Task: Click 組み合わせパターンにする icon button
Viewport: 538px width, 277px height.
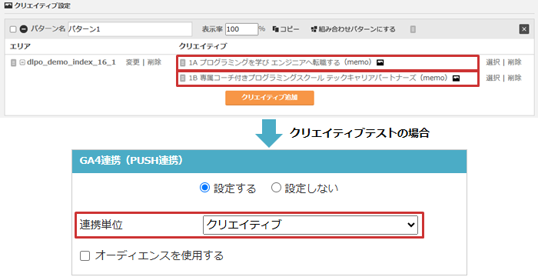Action: pos(314,29)
